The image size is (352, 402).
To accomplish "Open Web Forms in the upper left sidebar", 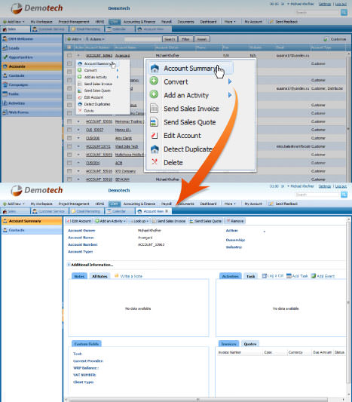I will pyautogui.click(x=32, y=112).
